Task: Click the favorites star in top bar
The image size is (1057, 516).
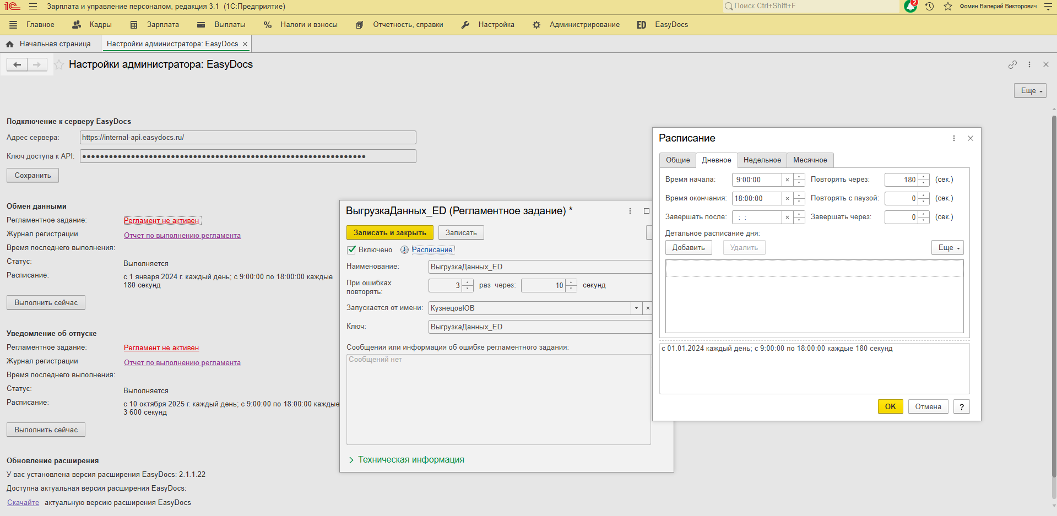Action: click(948, 7)
